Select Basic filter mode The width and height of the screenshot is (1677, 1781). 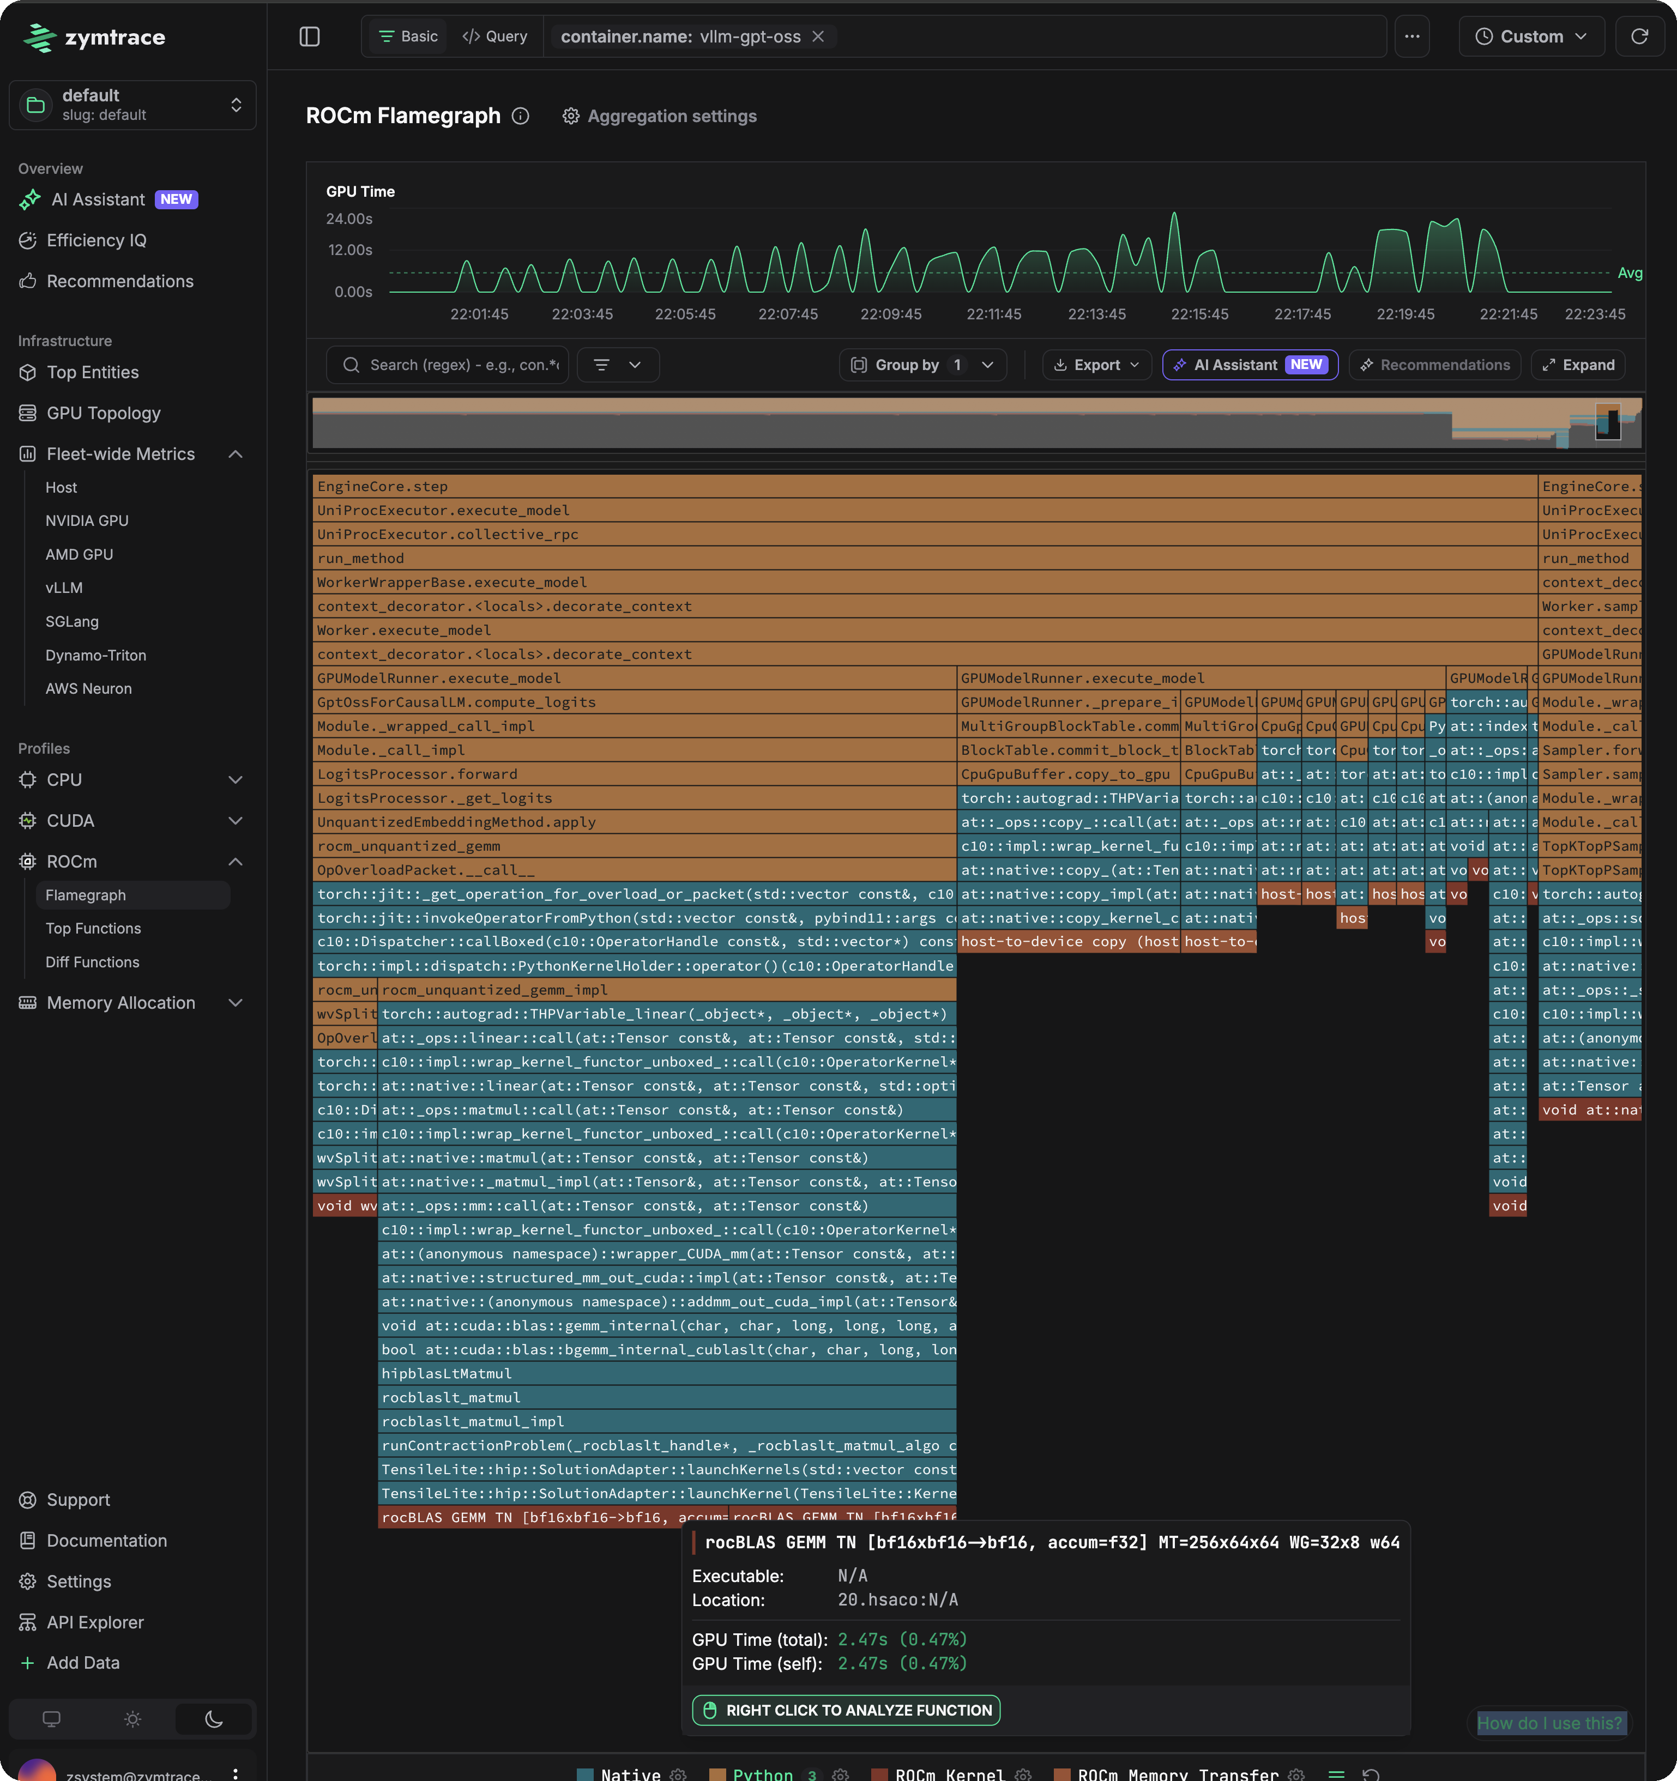coord(408,37)
